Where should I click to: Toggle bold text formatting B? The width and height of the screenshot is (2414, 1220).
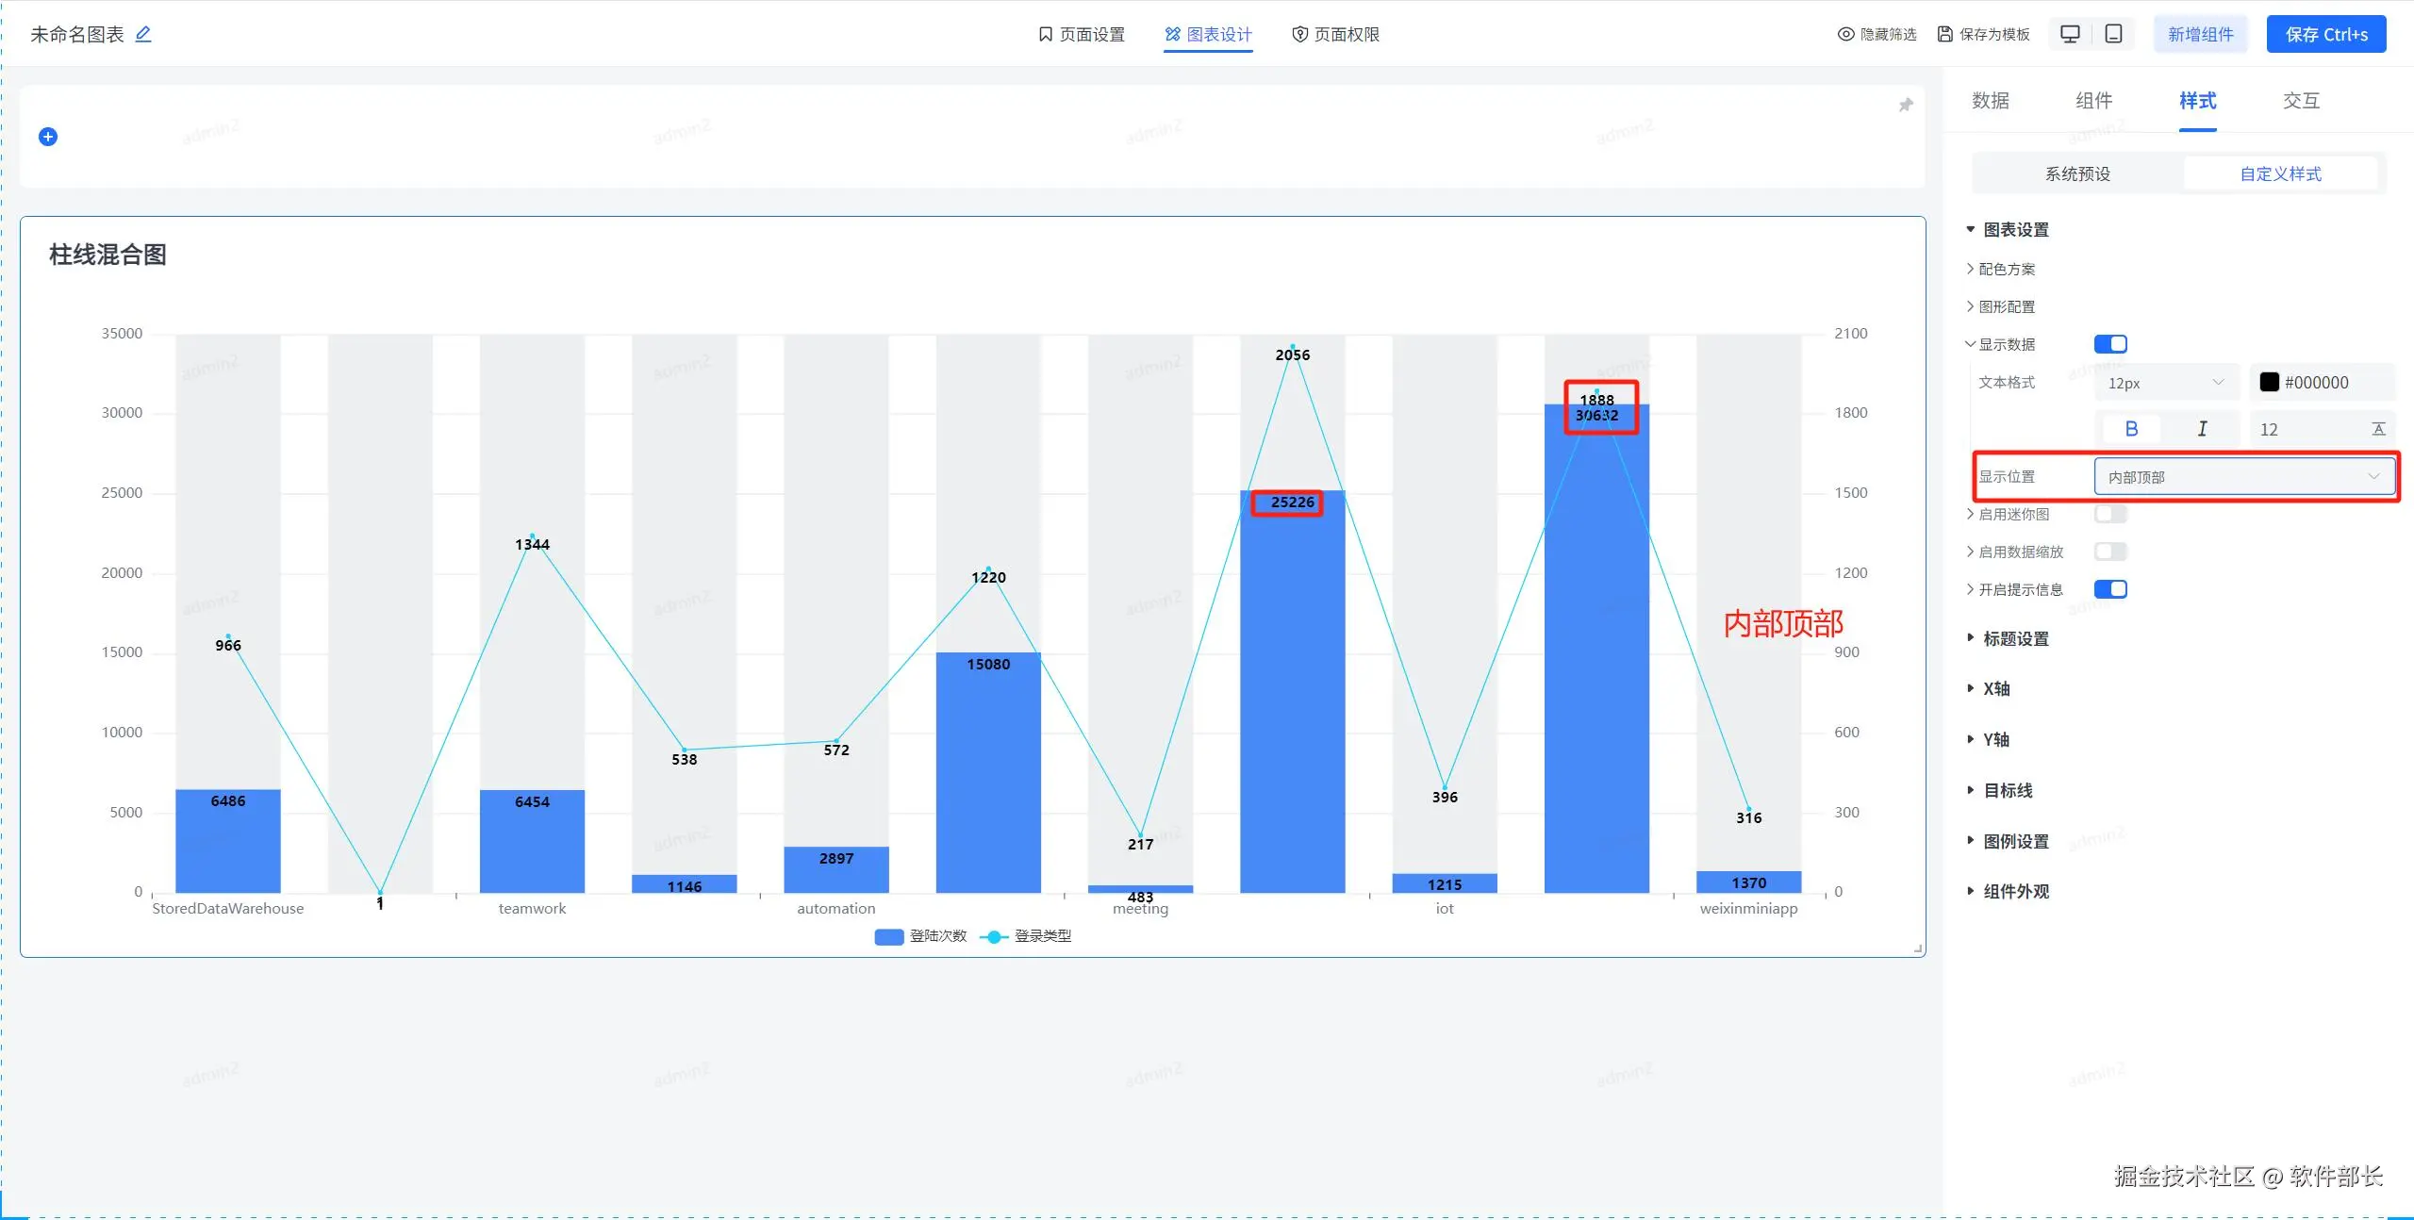(2131, 429)
